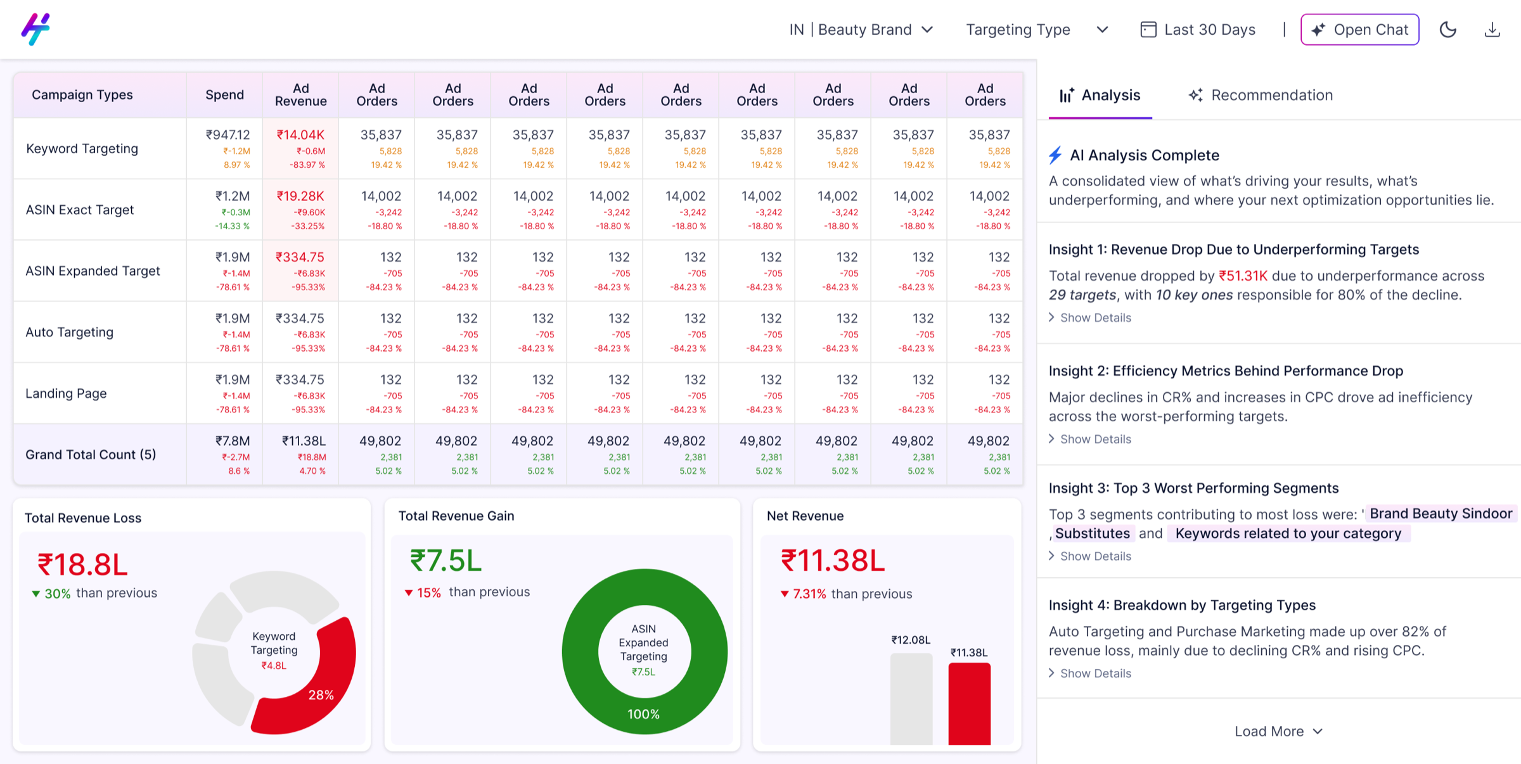The width and height of the screenshot is (1521, 764).
Task: Click the lightning bolt AI Analysis icon
Action: pos(1055,155)
